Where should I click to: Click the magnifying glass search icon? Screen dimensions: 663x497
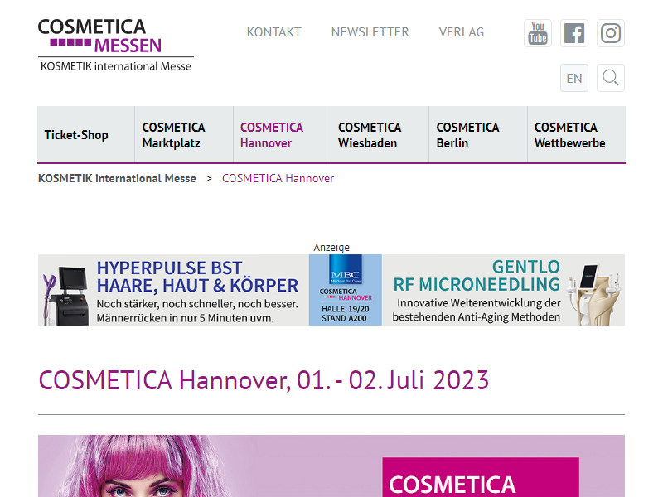pyautogui.click(x=611, y=77)
